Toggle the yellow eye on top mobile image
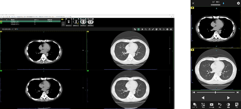This screenshot has width=241, height=109. coord(193,8)
